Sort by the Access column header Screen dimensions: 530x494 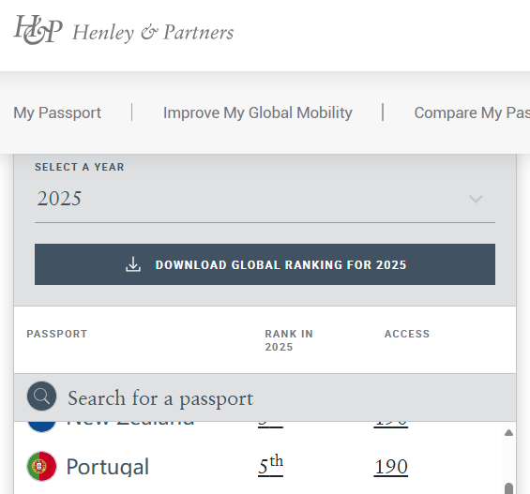(x=407, y=334)
